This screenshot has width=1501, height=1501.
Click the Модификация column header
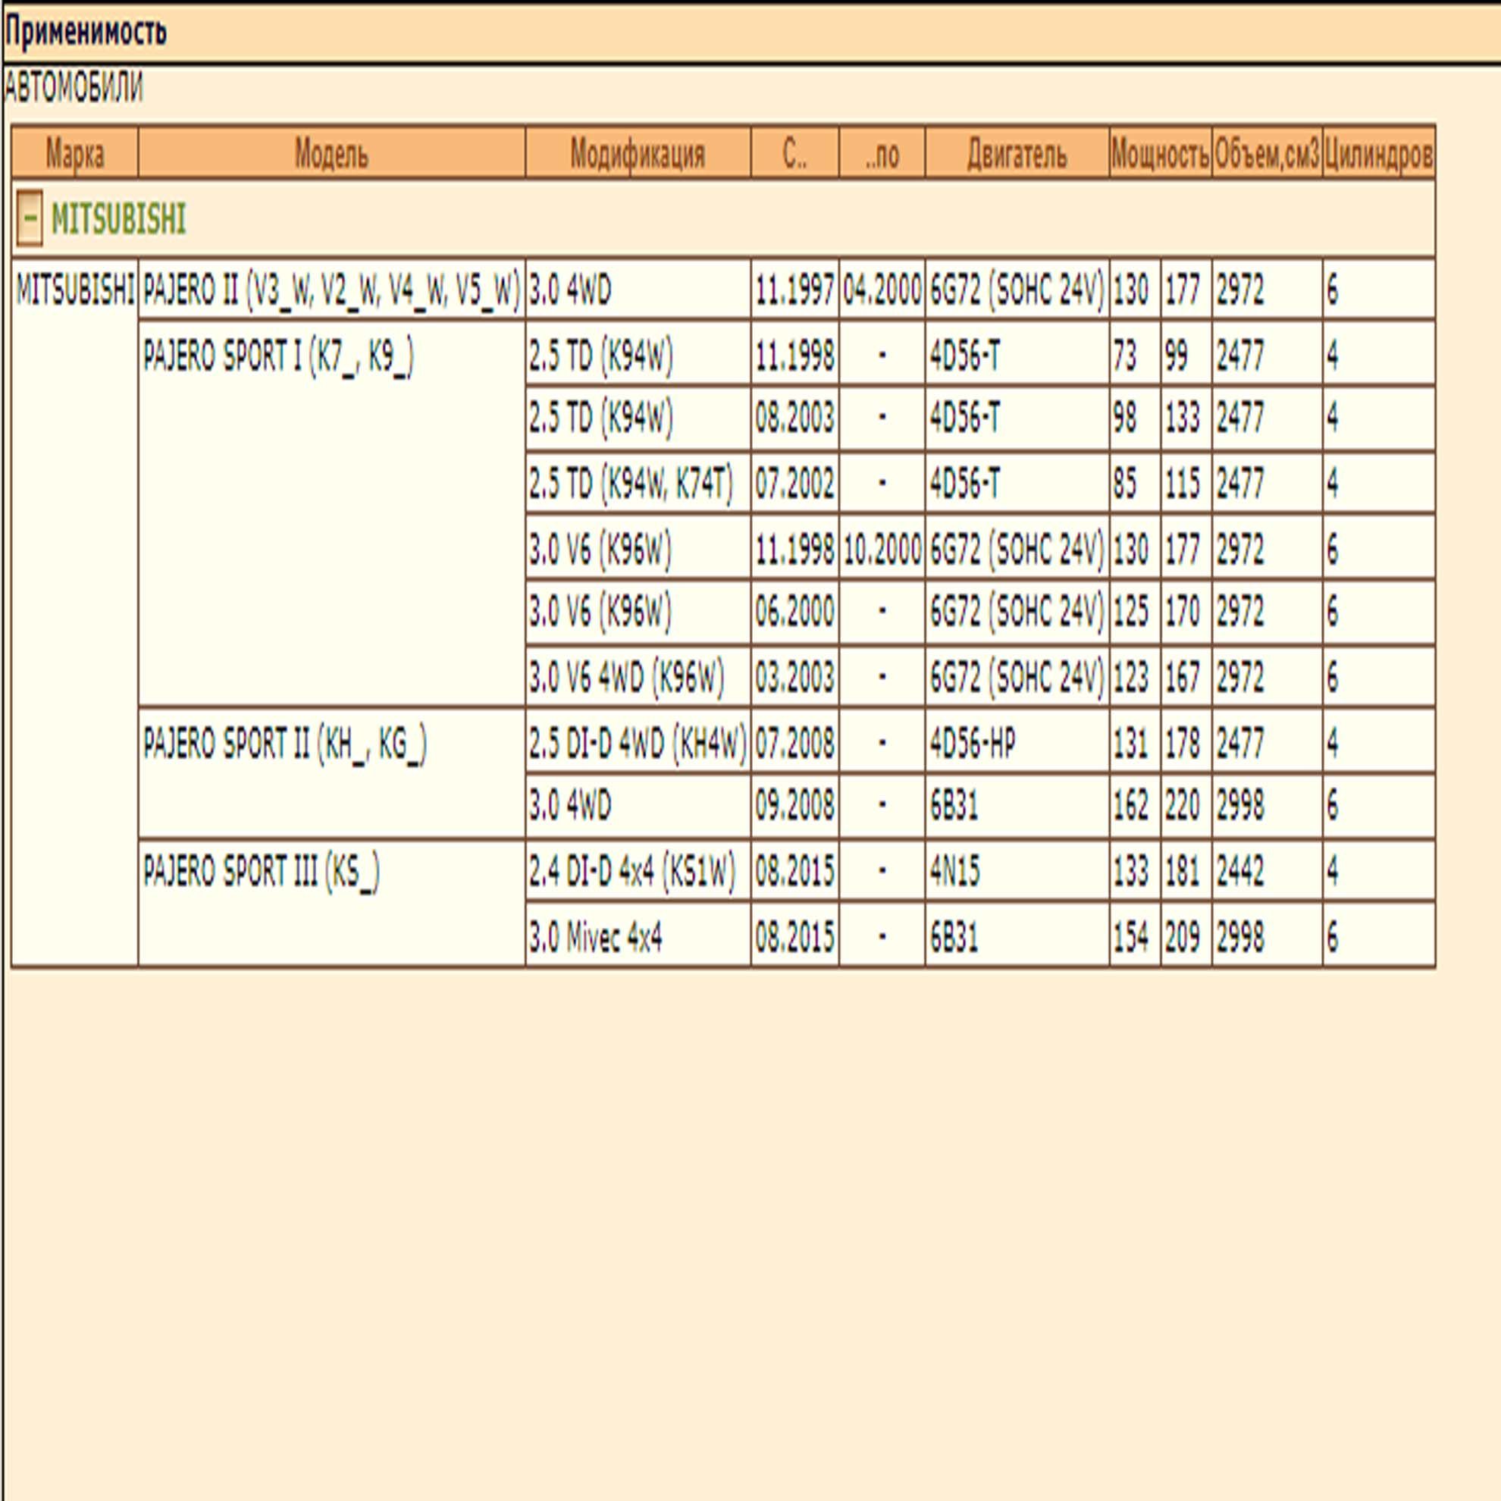point(638,153)
